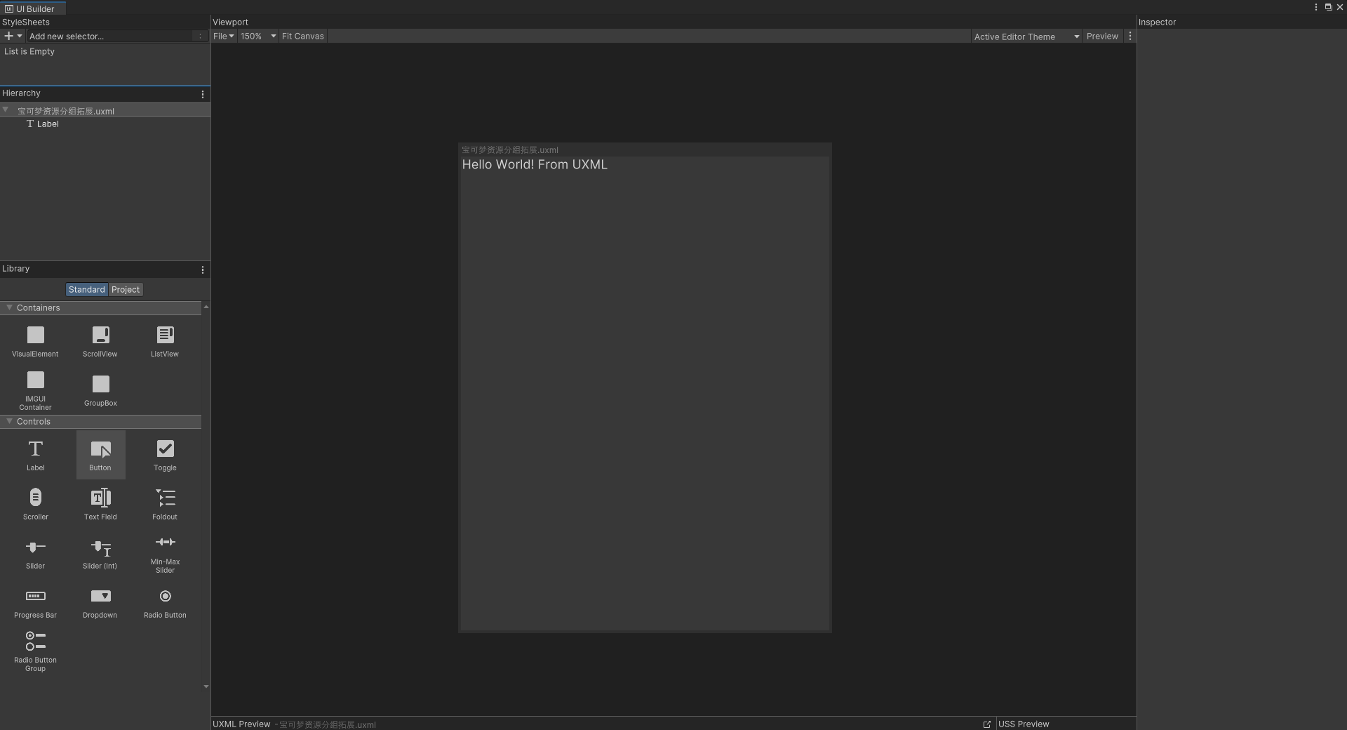Select the GroupBox container icon

point(100,385)
